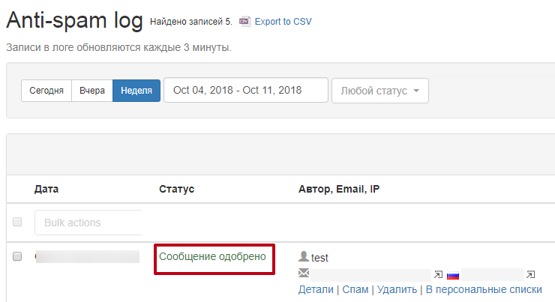Screen dimensions: 555x302
Task: Click the date range input field
Action: (x=245, y=90)
